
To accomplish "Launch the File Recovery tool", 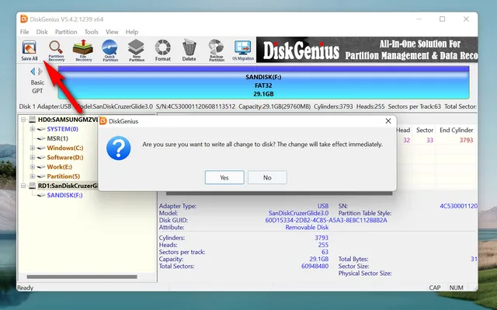I will pyautogui.click(x=83, y=51).
